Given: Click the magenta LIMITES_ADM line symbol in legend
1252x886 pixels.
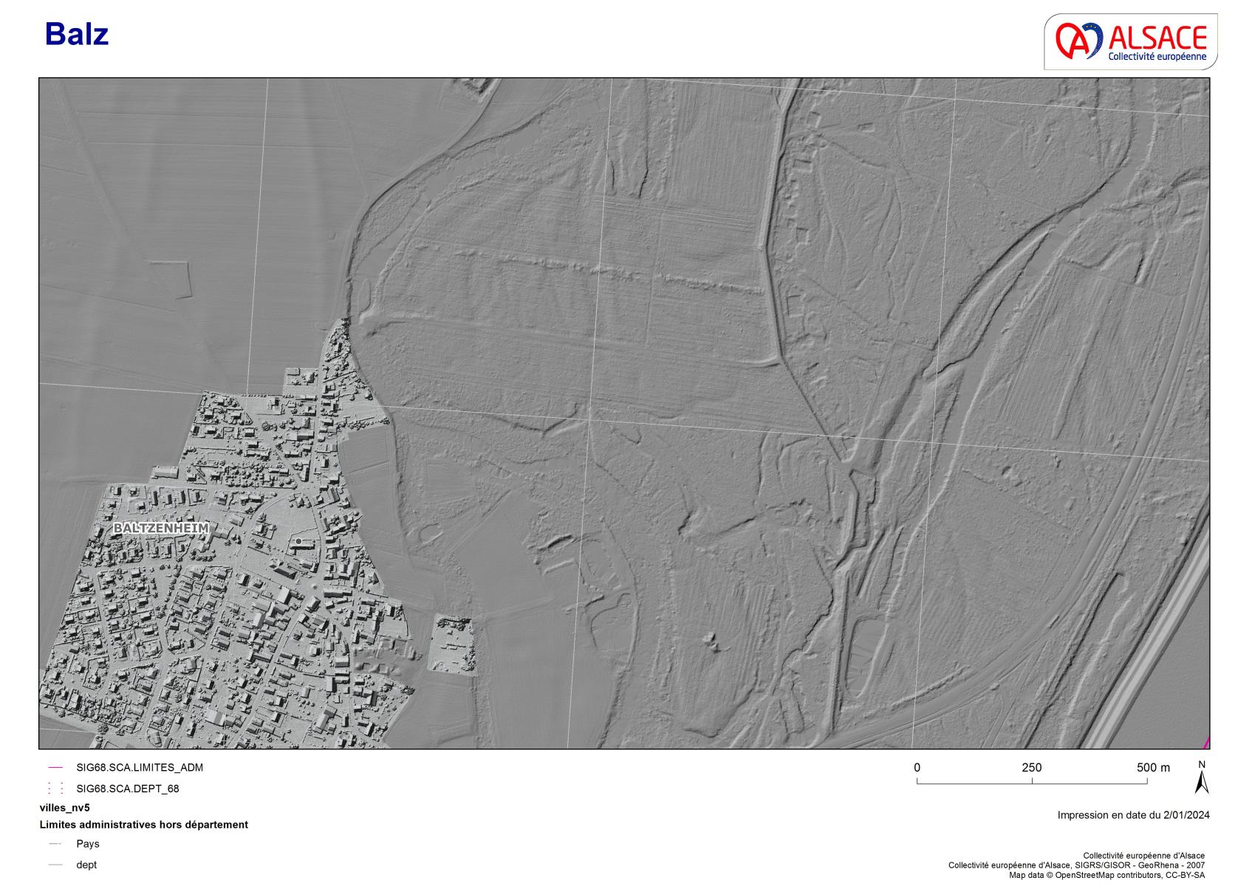Looking at the screenshot, I should [55, 768].
